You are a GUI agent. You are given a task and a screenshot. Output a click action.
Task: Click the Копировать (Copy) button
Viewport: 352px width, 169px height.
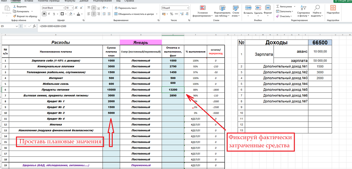(x=22, y=11)
